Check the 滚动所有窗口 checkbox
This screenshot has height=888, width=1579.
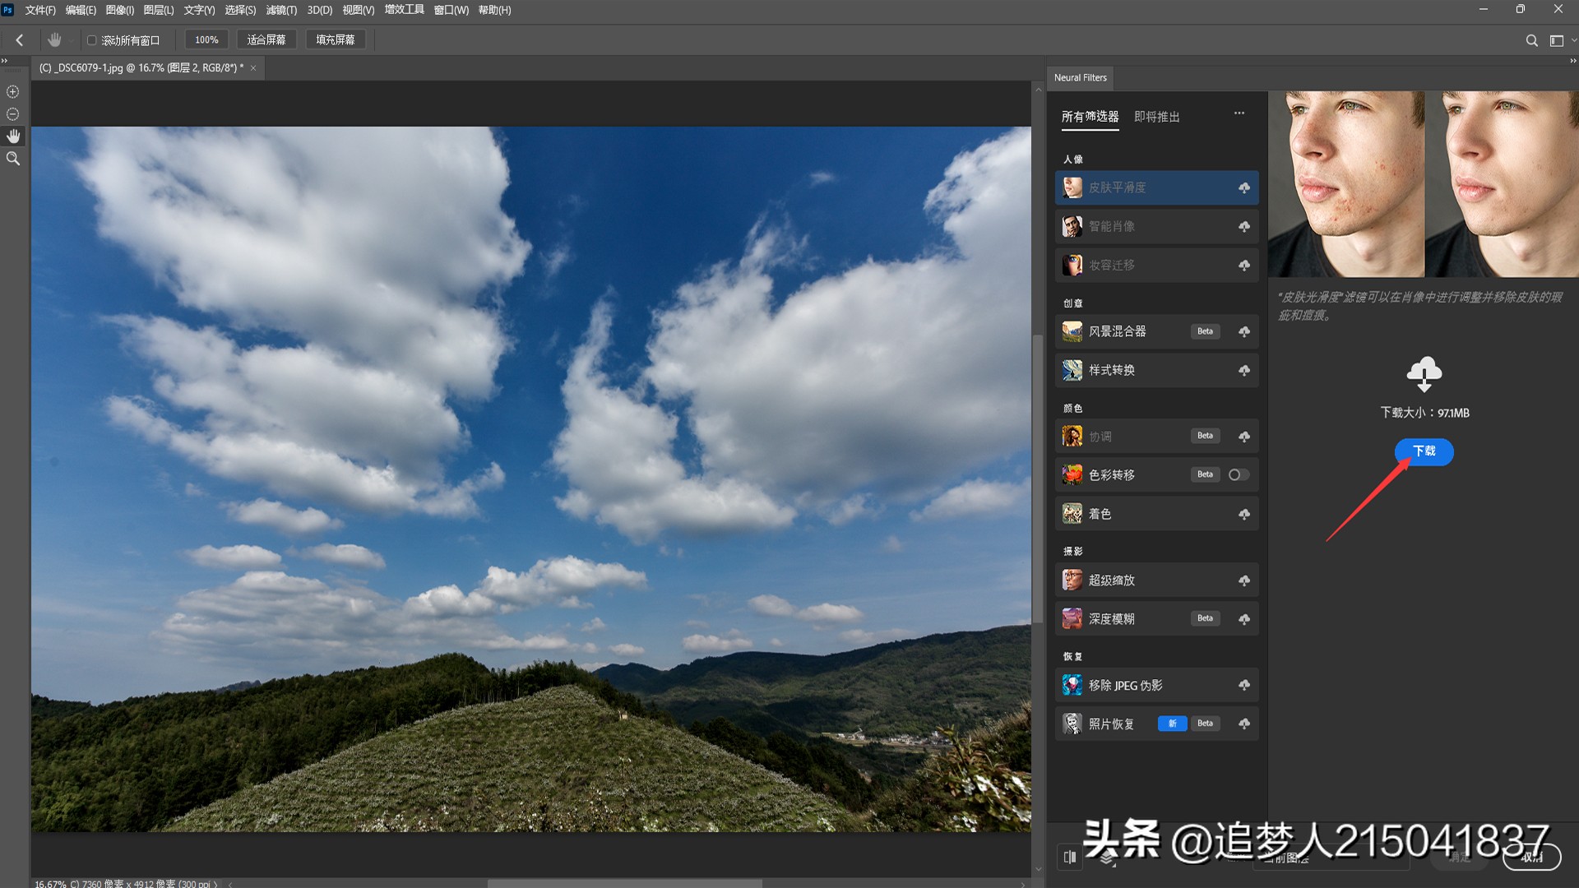coord(92,39)
